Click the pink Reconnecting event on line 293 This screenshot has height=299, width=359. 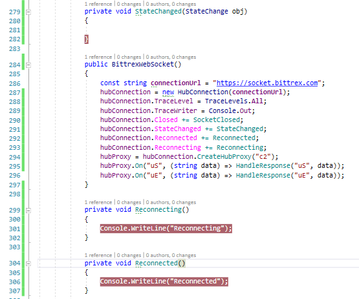coord(178,147)
